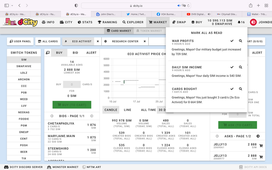Open dCity Discord Server link
The width and height of the screenshot is (272, 170).
point(23,167)
